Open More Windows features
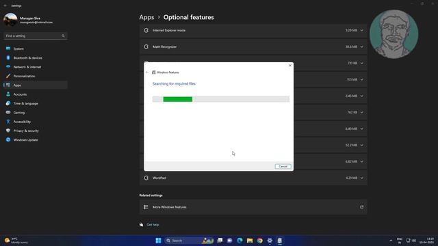 [253, 207]
